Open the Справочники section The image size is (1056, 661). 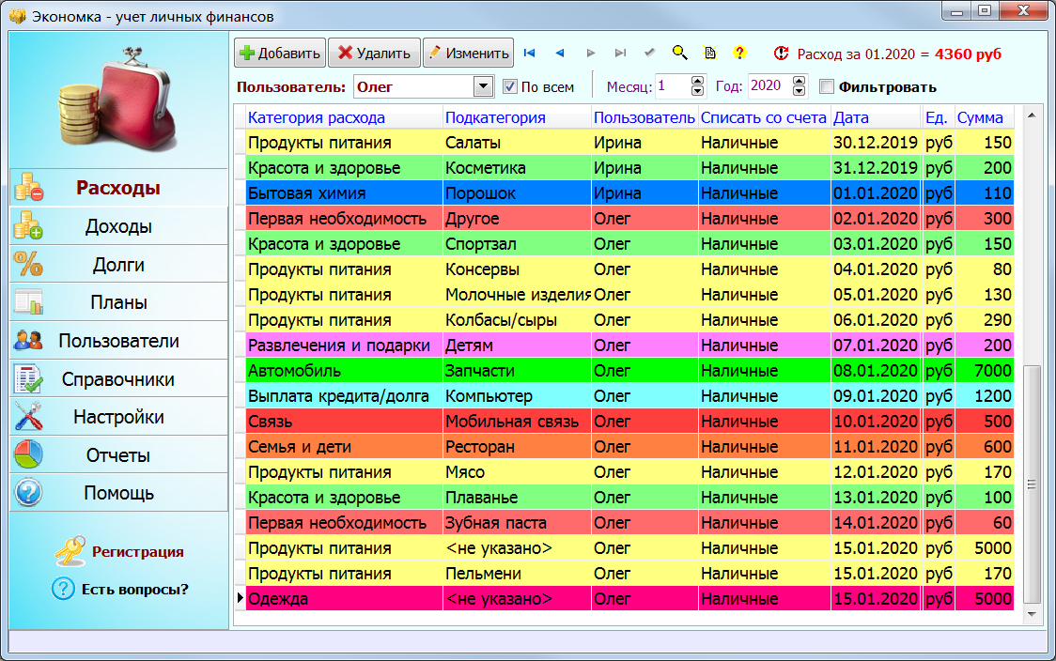119,379
